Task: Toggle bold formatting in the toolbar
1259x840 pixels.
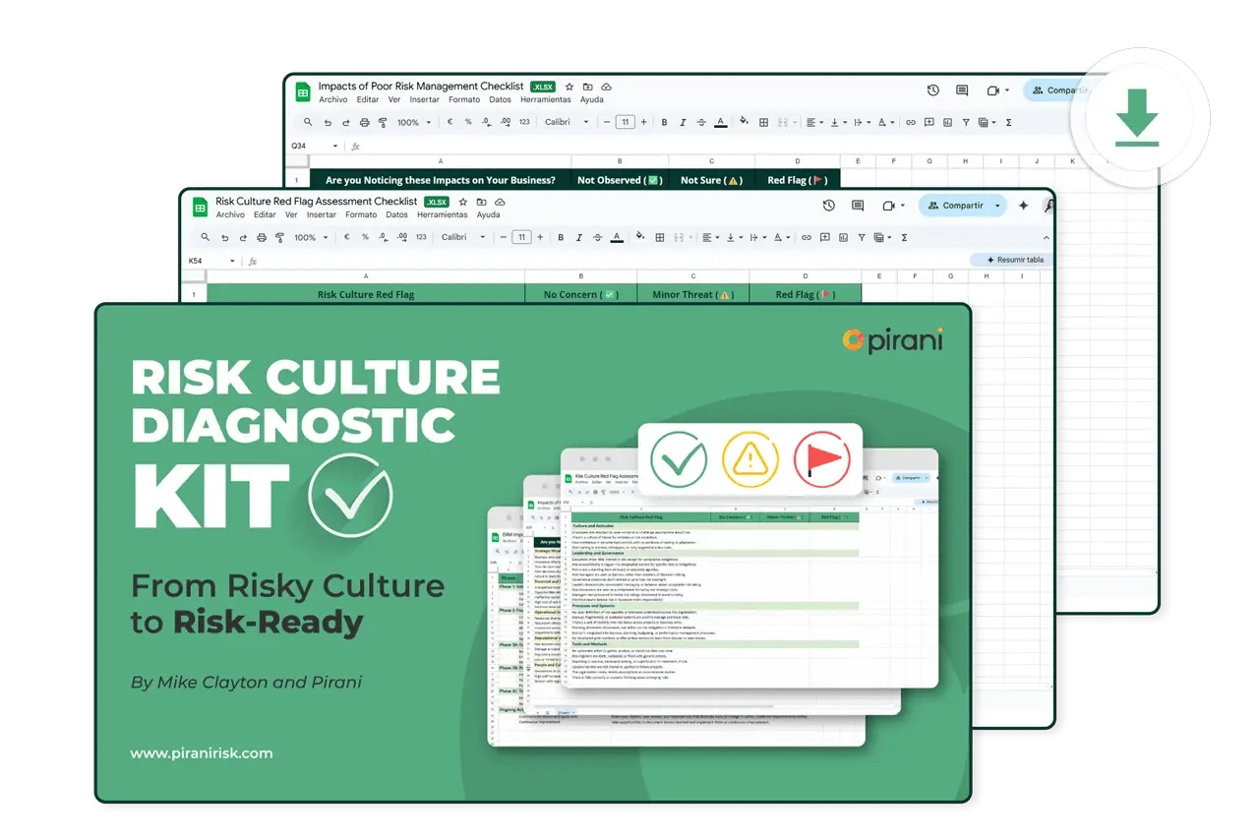Action: point(560,237)
